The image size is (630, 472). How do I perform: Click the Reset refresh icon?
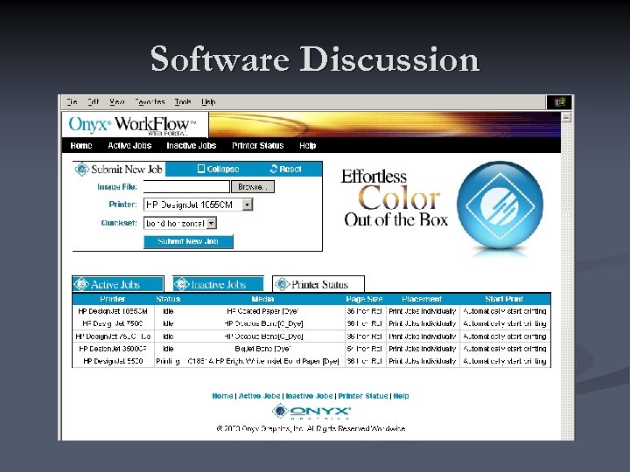[274, 169]
